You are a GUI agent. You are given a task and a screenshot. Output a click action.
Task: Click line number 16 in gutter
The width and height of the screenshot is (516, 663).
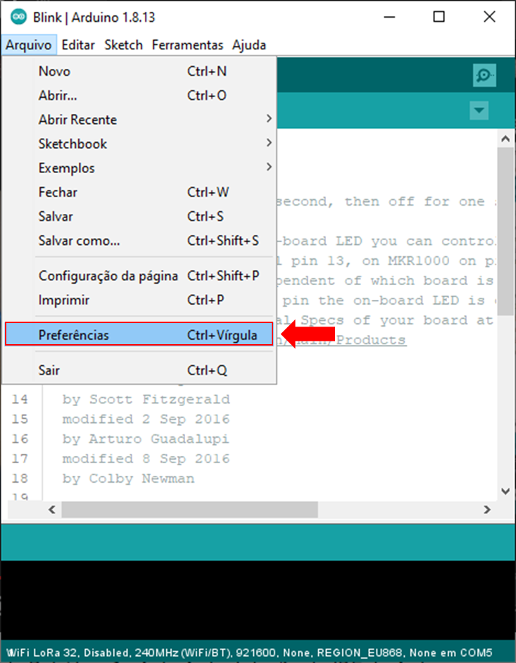pos(20,439)
